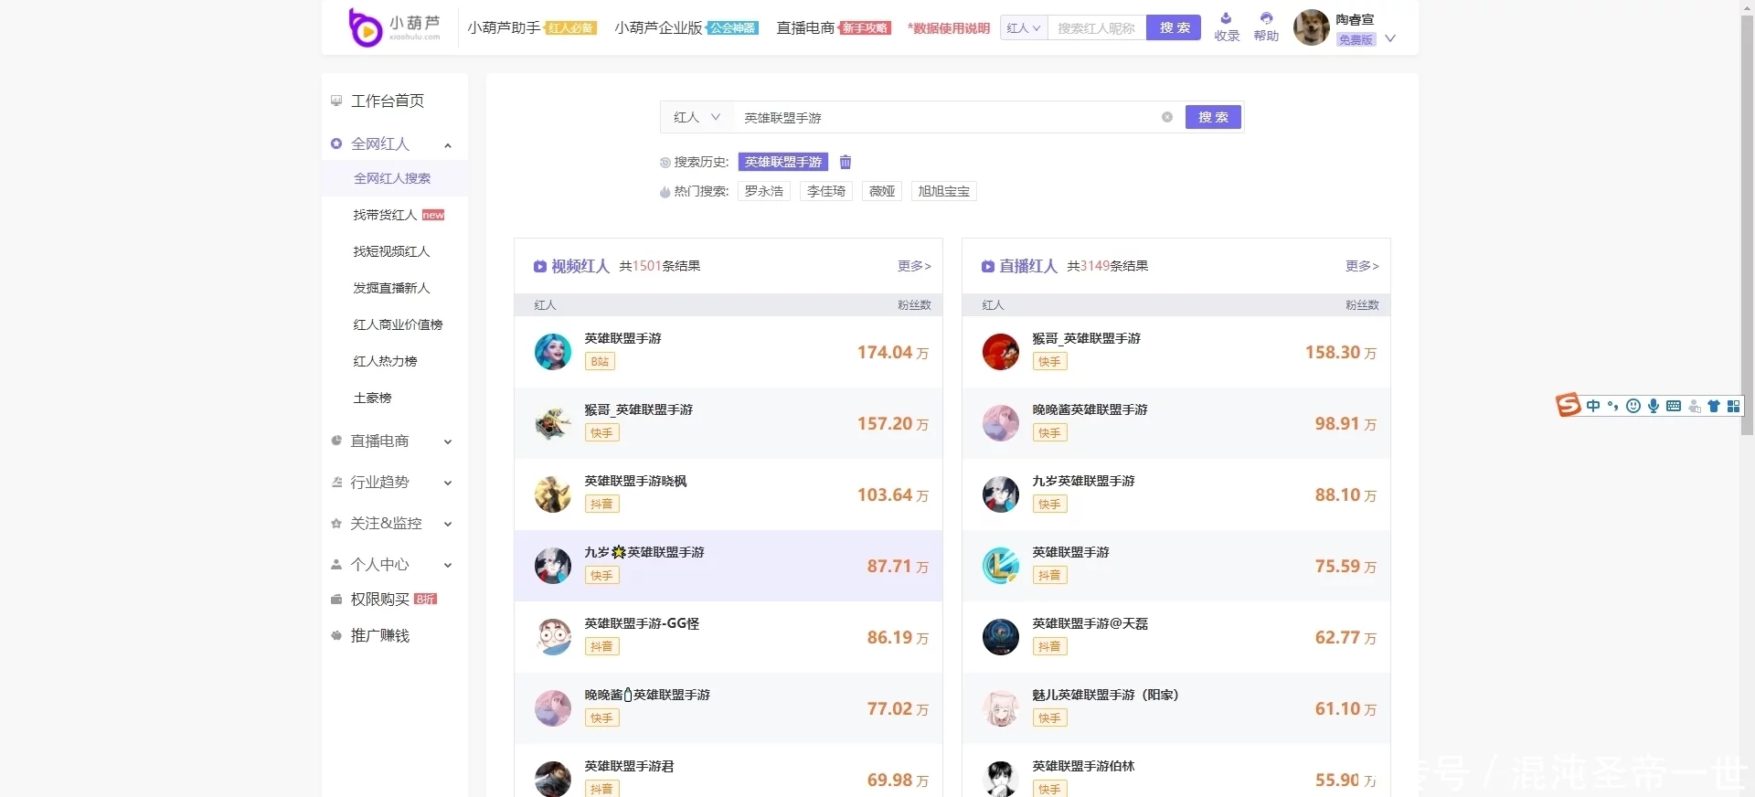The width and height of the screenshot is (1755, 797).
Task: Open the 红人 dropdown in top search bar
Action: coord(1024,28)
